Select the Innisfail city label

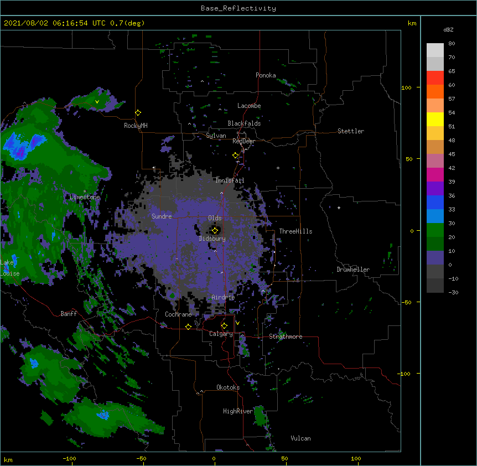pos(230,180)
